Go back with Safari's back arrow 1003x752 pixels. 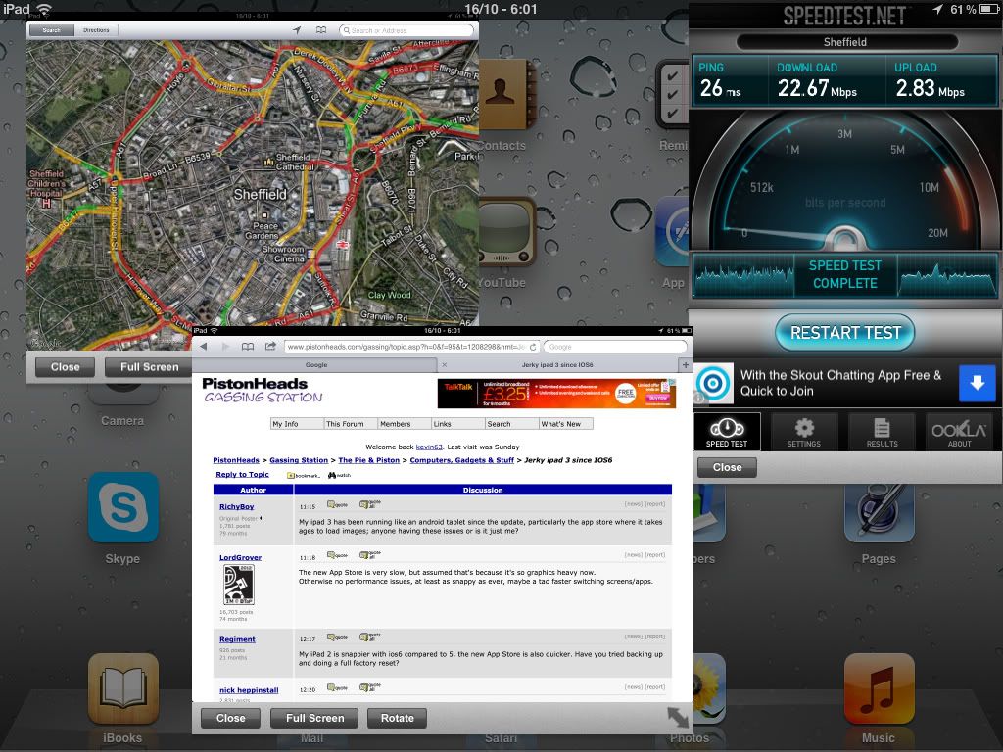(x=204, y=347)
